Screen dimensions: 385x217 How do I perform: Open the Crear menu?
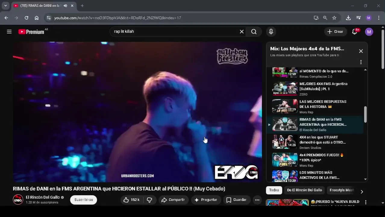tap(335, 32)
